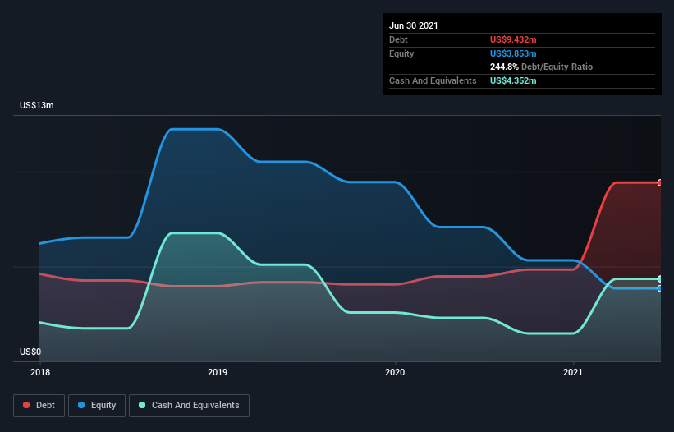Click the teal Cash endpoint marker
Viewport: 674px width, 432px height.
[660, 279]
